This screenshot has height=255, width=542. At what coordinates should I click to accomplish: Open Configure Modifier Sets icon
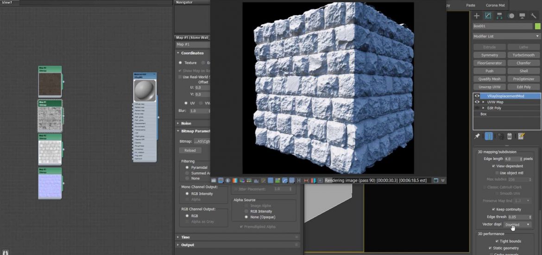tap(521, 136)
